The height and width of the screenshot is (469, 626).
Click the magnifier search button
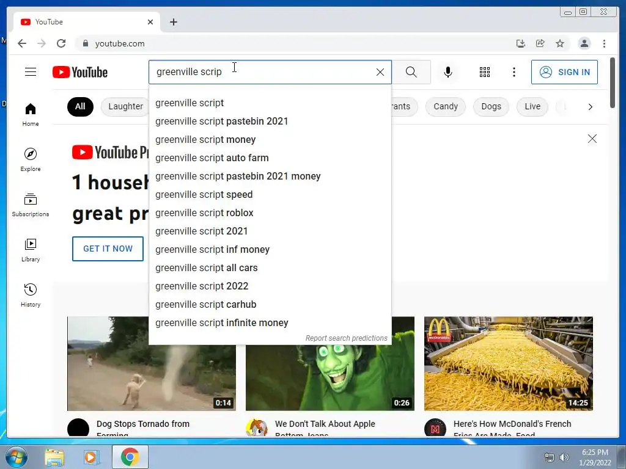[411, 72]
